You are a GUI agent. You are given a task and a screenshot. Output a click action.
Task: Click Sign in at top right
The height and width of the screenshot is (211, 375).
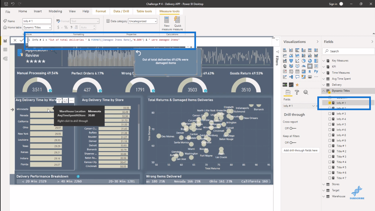(333, 4)
